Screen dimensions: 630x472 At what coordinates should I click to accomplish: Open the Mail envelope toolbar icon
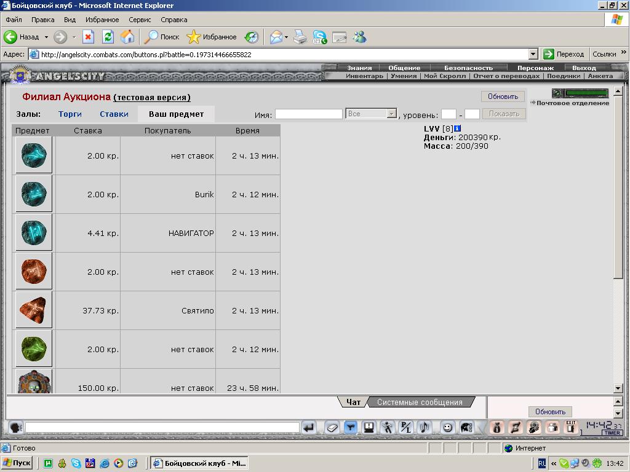[276, 37]
